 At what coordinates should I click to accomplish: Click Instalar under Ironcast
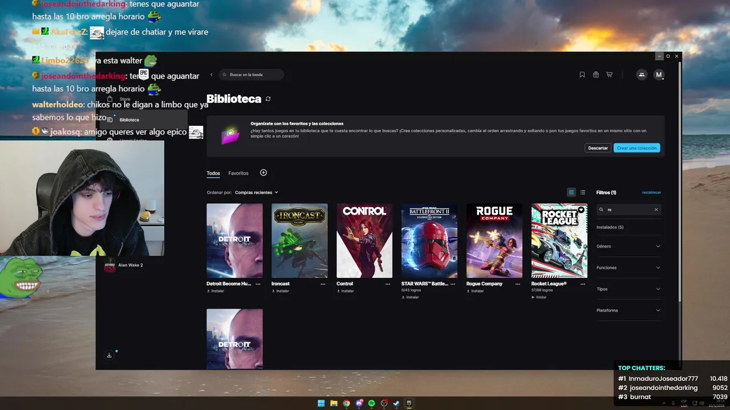(x=281, y=291)
